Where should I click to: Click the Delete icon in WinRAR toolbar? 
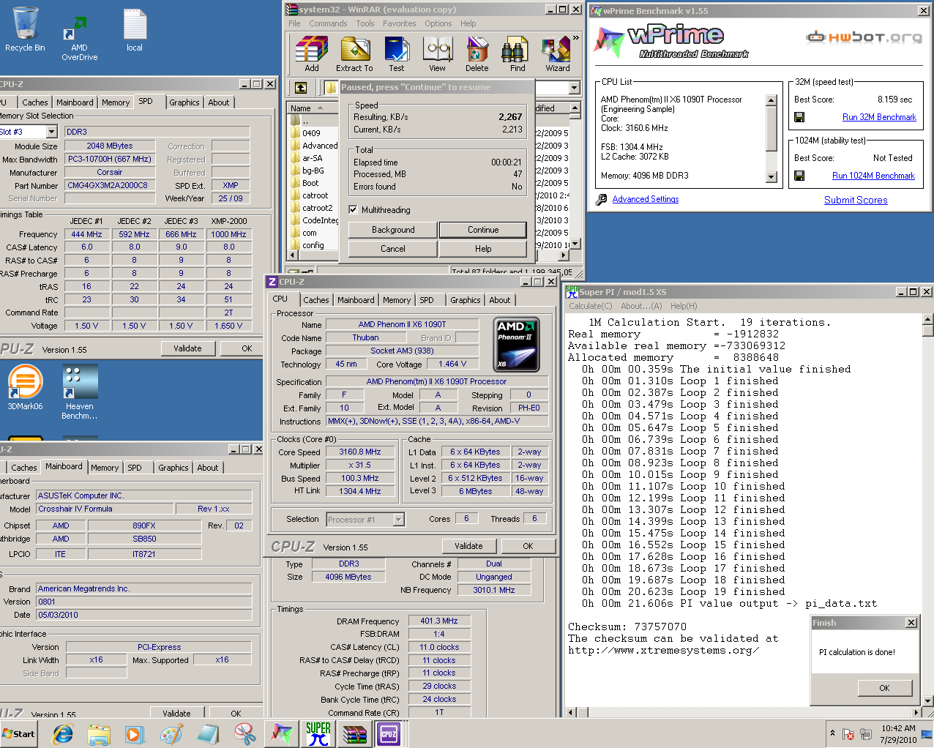(x=477, y=55)
